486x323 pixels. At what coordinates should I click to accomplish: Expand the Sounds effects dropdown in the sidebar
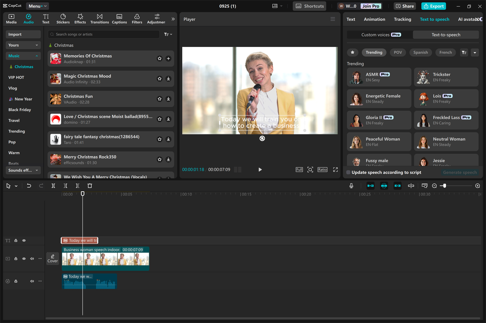point(23,170)
